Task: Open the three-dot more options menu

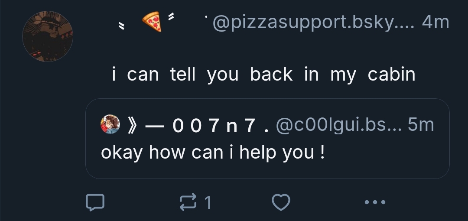Action: point(374,202)
